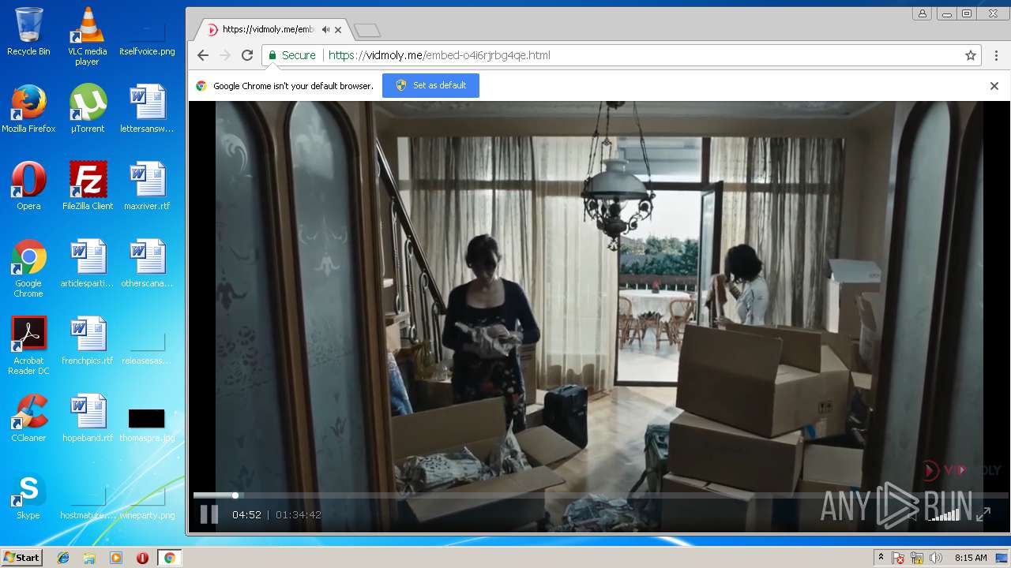Image resolution: width=1011 pixels, height=568 pixels.
Task: Enter fullscreen video mode
Action: [983, 514]
